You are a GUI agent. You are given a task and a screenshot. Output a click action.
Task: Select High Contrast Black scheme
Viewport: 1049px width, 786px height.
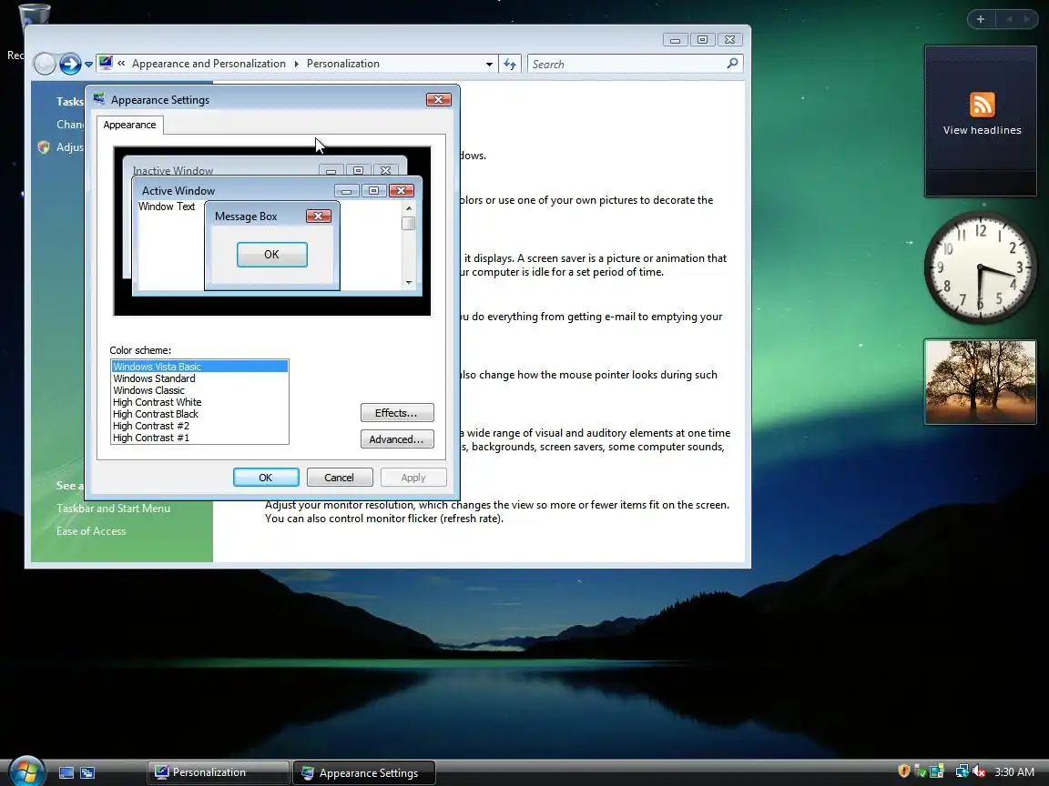199,415
